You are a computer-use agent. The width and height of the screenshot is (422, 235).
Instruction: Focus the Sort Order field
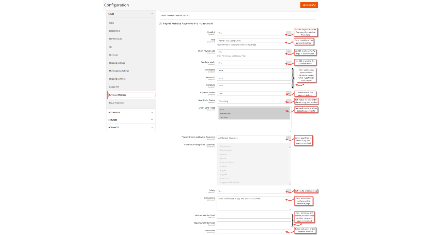coord(254,232)
